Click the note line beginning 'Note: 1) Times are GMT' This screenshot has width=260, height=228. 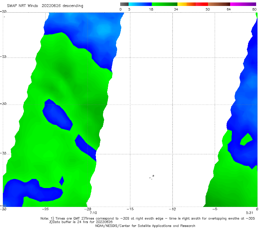click(148, 219)
